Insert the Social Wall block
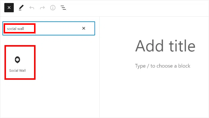Image resolution: width=209 pixels, height=118 pixels. pyautogui.click(x=20, y=62)
